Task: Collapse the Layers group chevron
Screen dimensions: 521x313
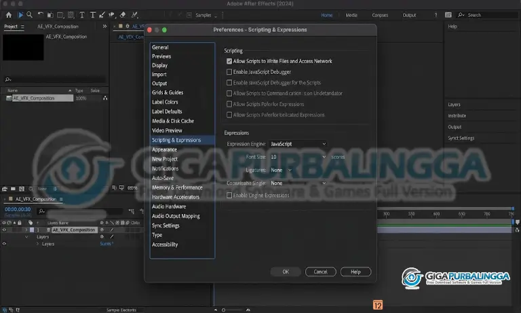Action: click(26, 237)
